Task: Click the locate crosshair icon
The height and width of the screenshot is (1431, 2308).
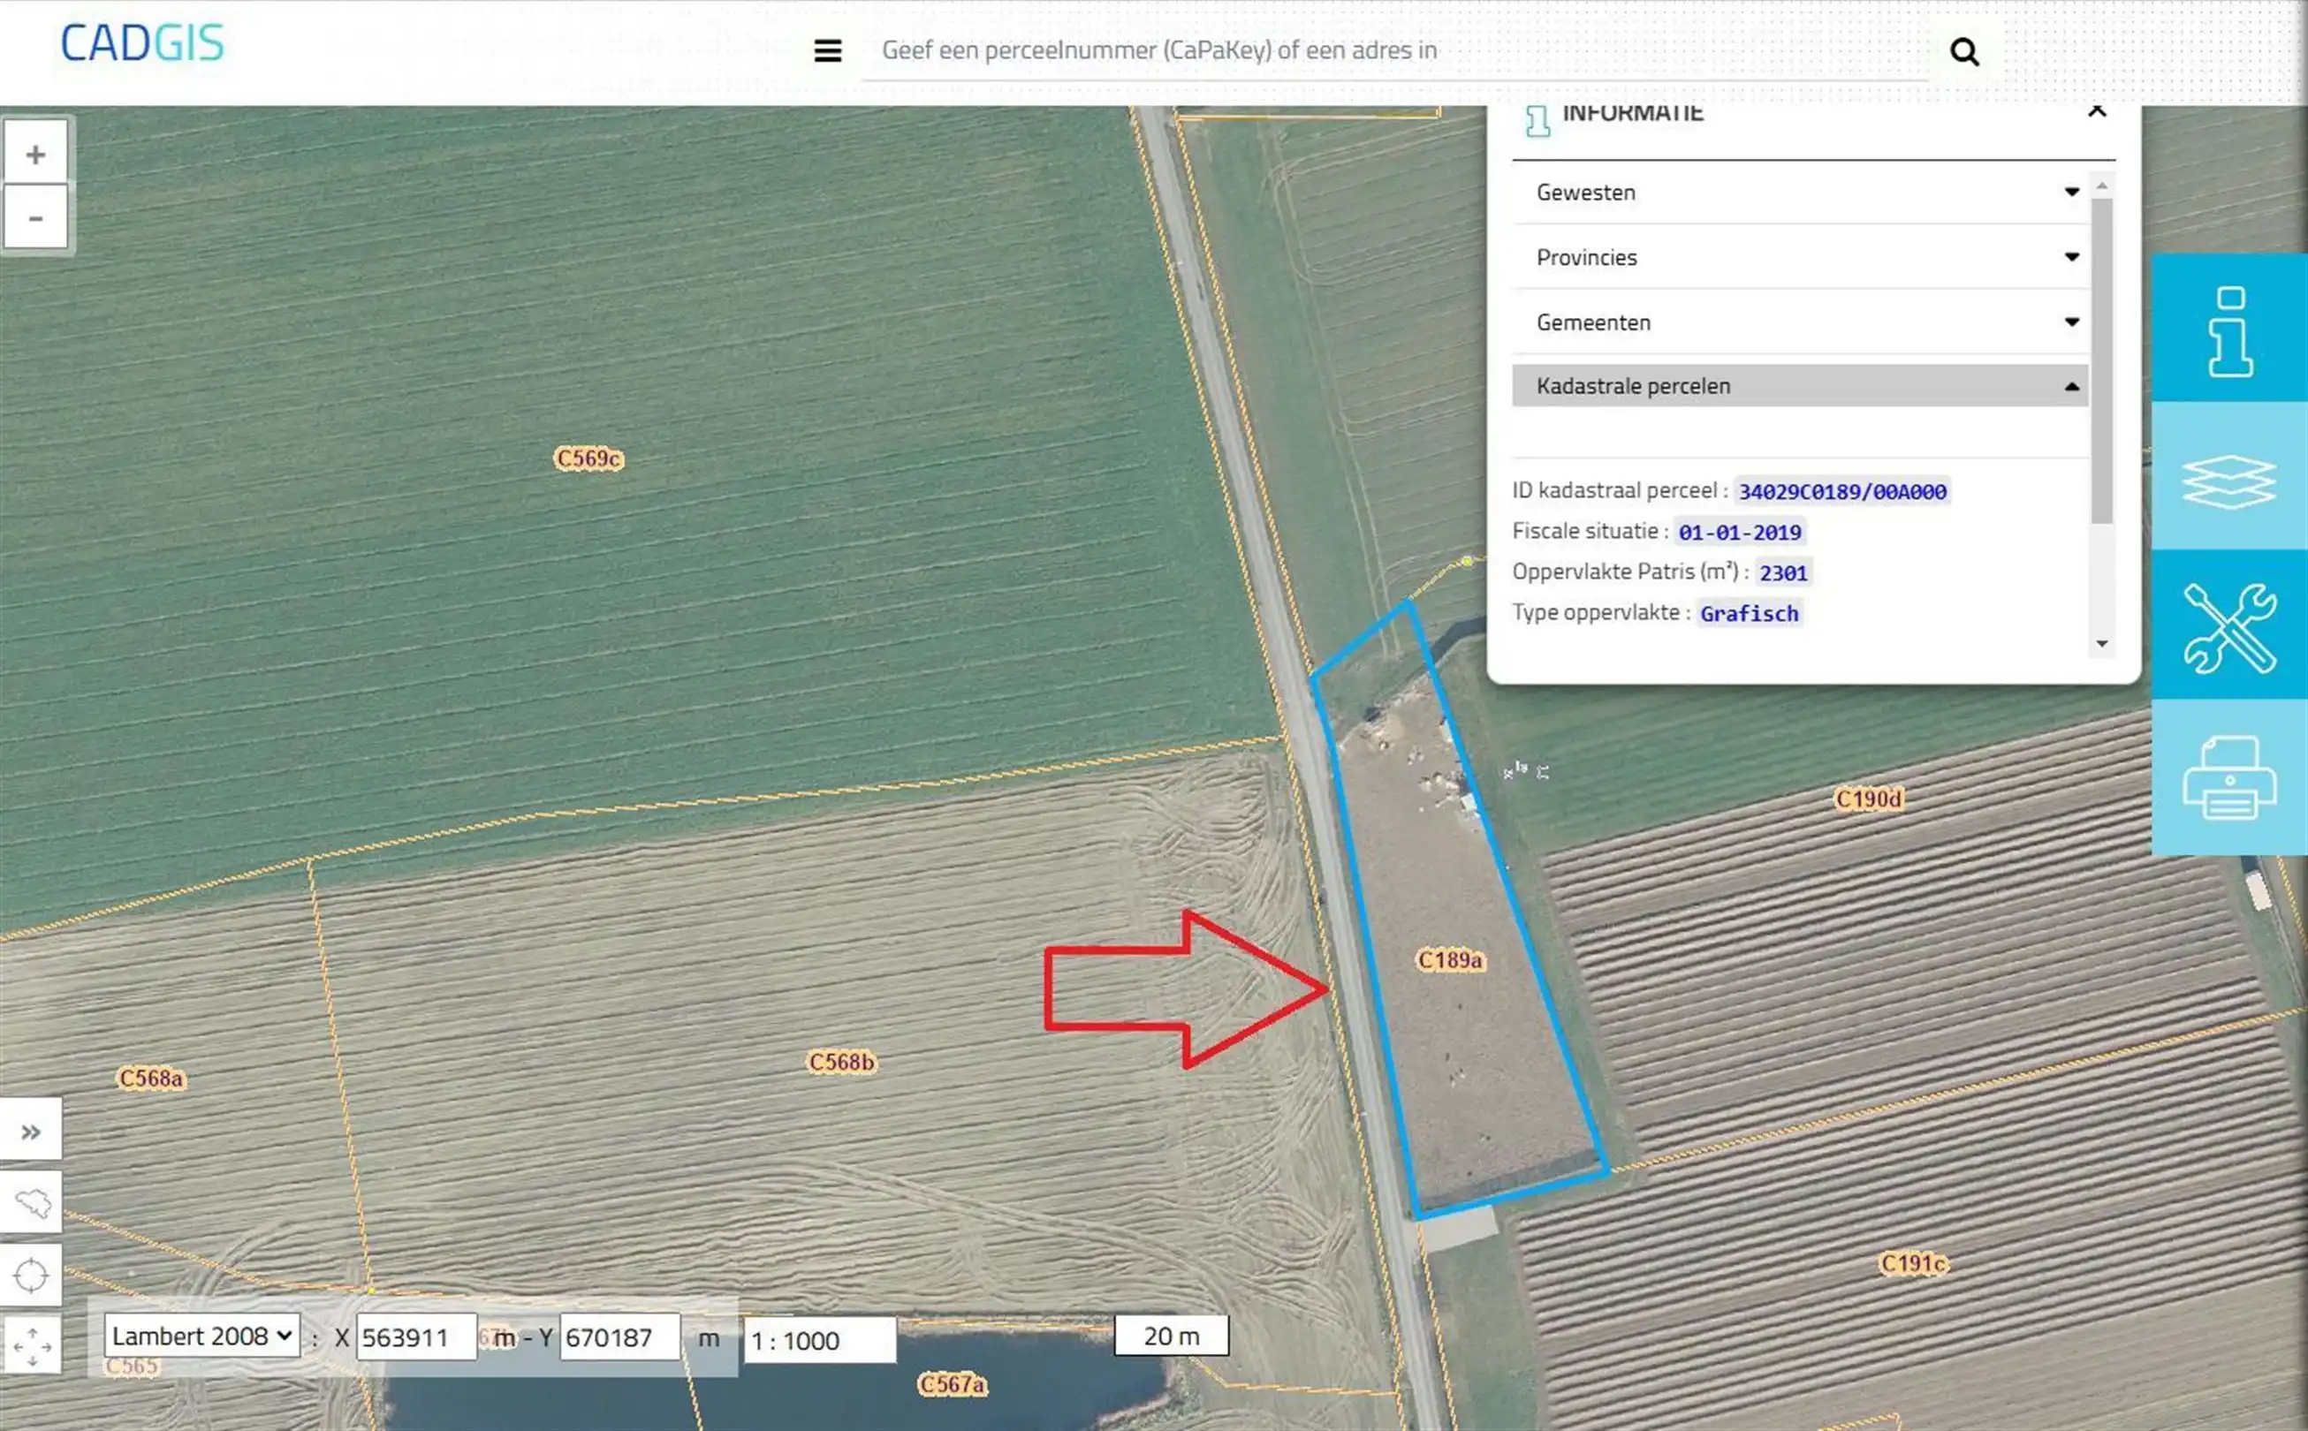Action: pos(31,1275)
